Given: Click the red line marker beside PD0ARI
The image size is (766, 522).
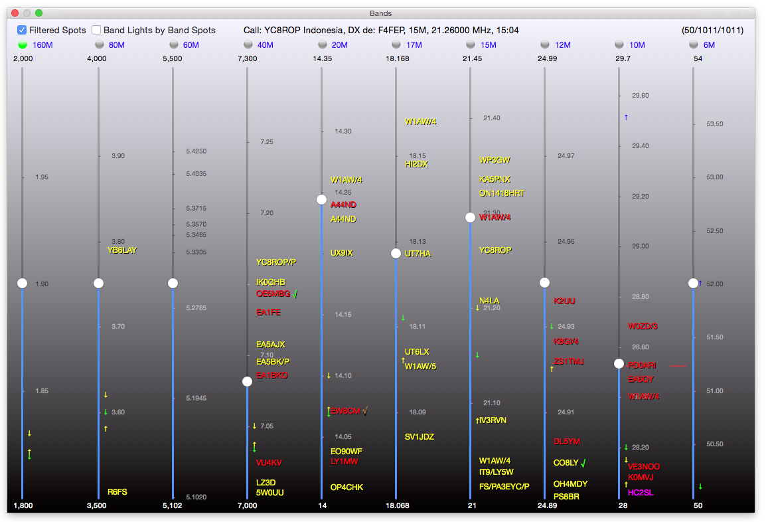Looking at the screenshot, I should point(678,365).
